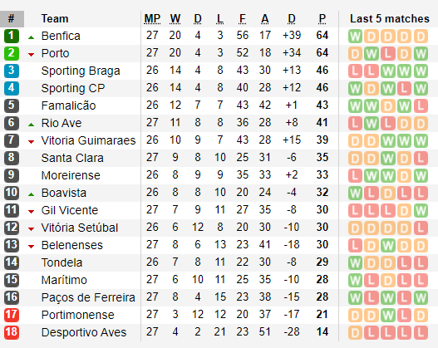
Task: Click Porto's L result in last 5 matches
Action: [388, 54]
